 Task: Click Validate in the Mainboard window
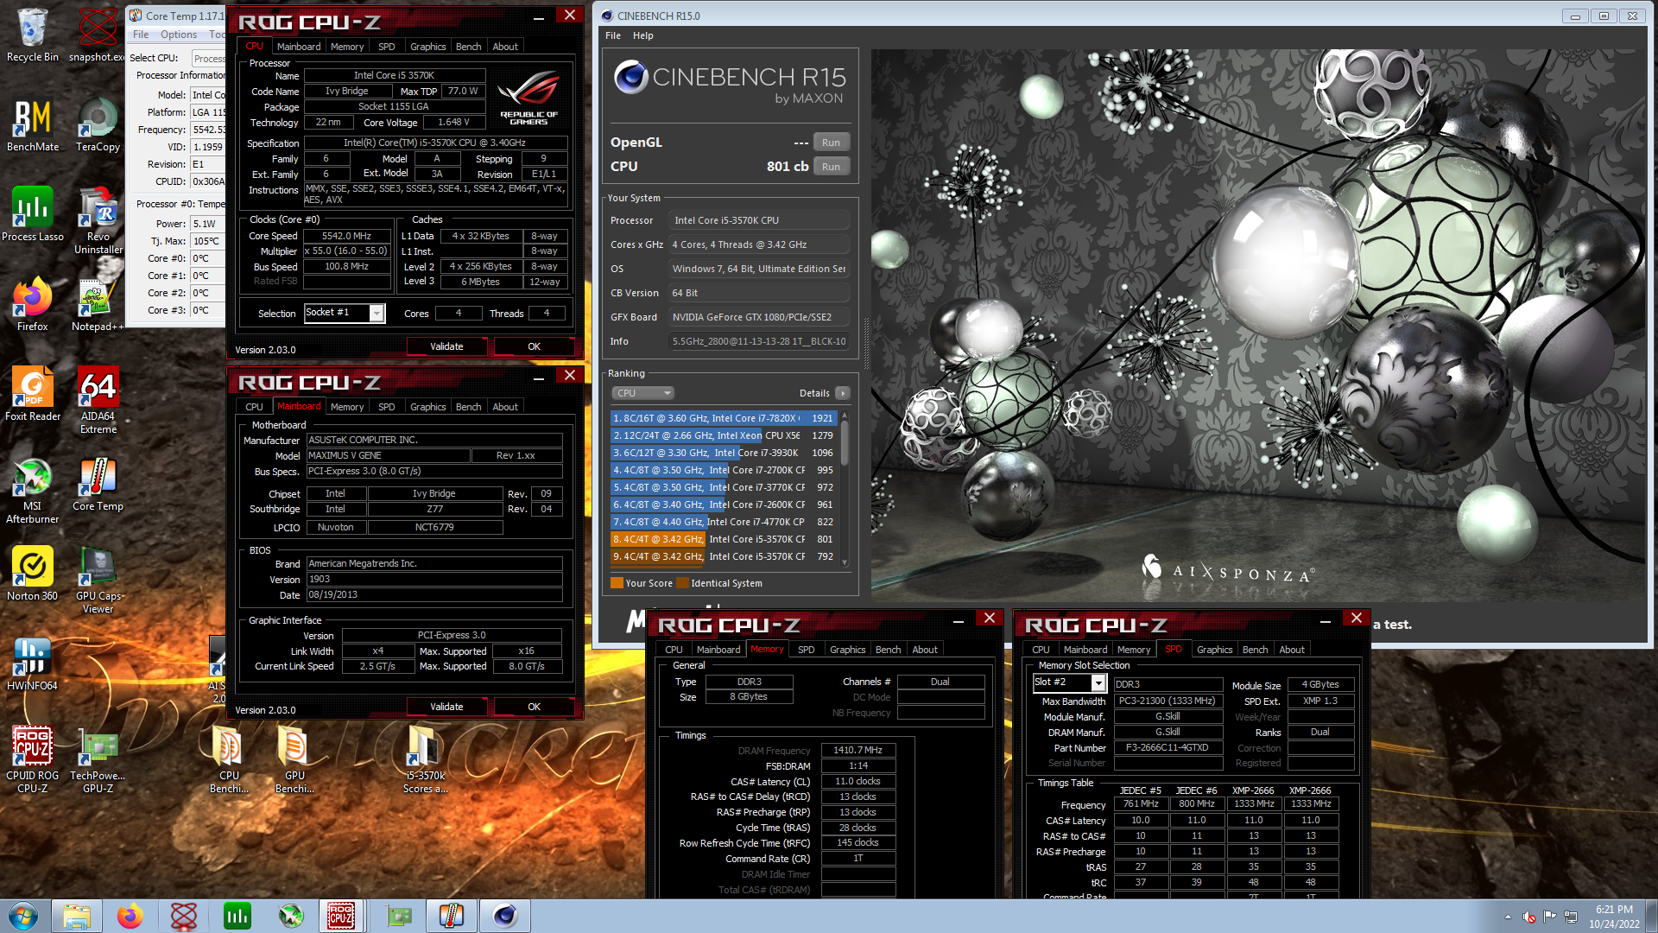(x=446, y=707)
